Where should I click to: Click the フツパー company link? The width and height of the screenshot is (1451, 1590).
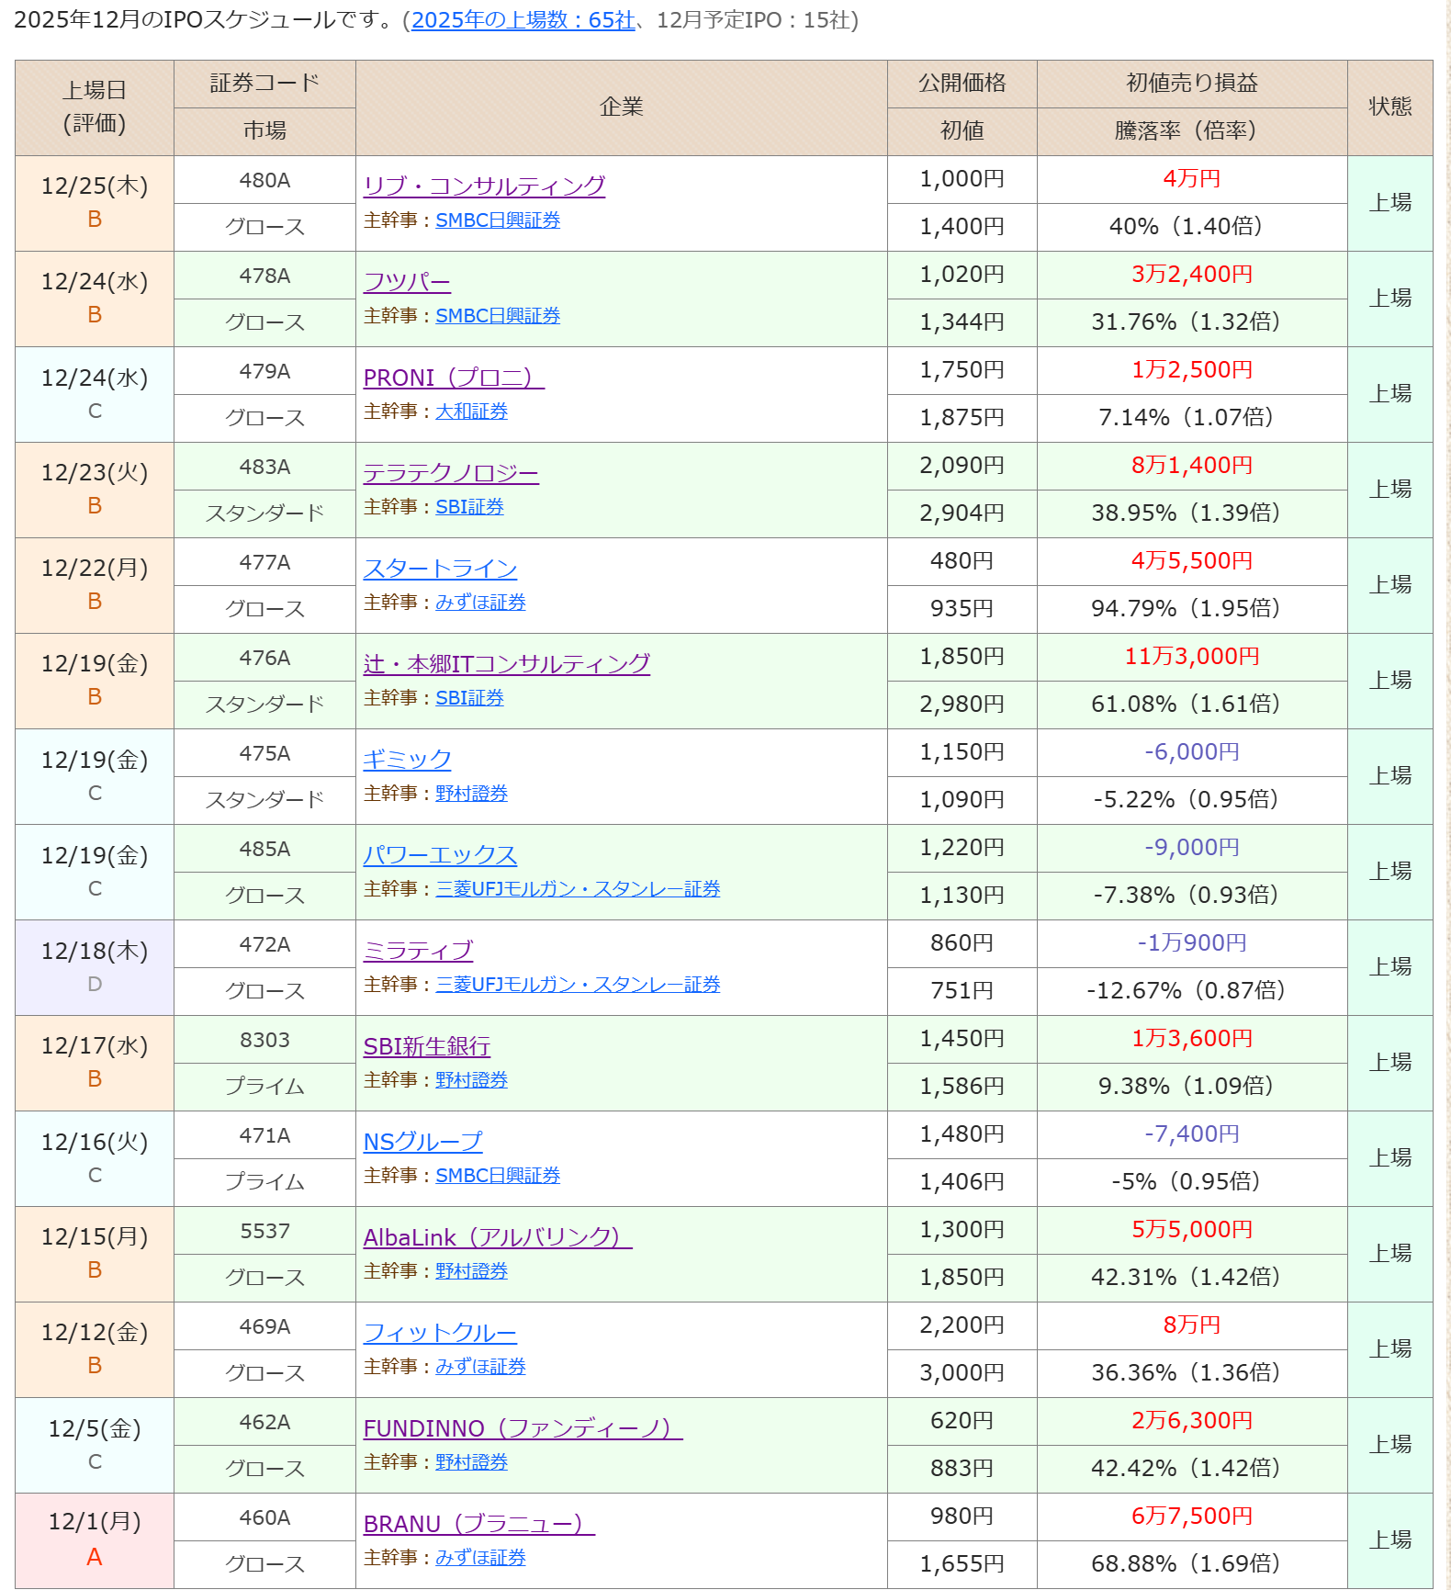click(407, 281)
